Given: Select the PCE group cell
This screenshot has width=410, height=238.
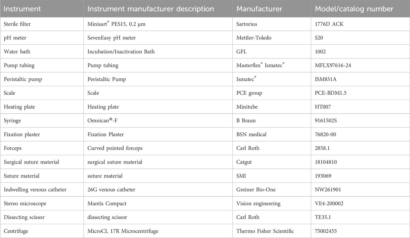Looking at the screenshot, I should pos(249,93).
